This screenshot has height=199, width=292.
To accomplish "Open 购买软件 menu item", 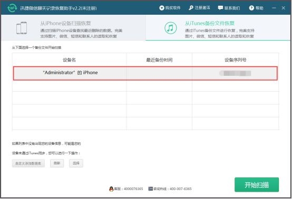I will point(170,8).
